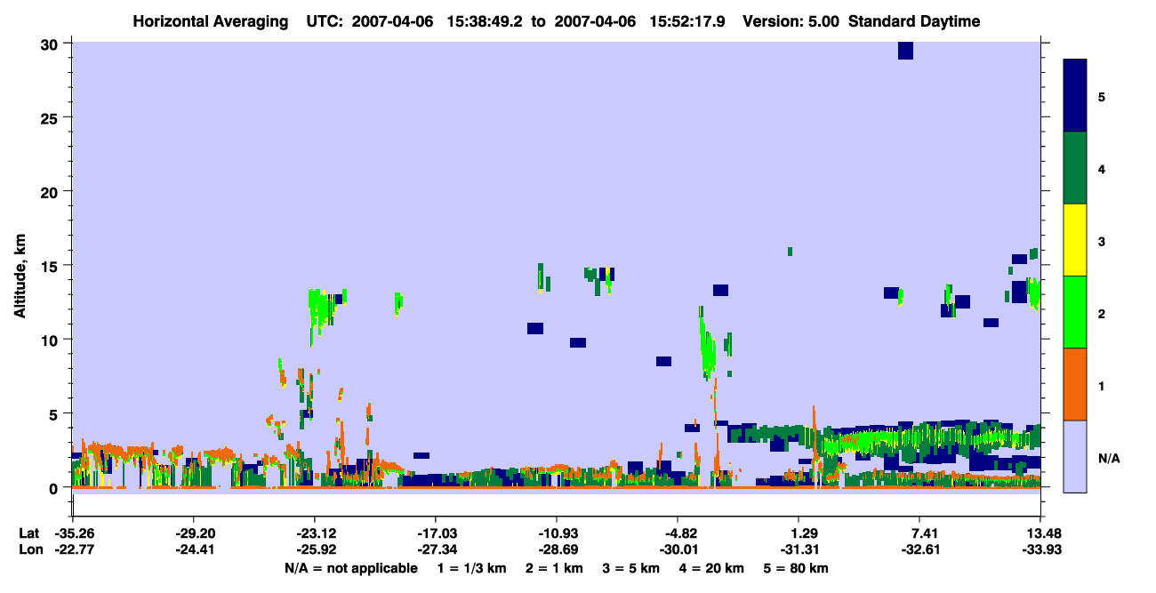Click "Version: 5.00" in the title
This screenshot has width=1156, height=593.
point(791,21)
